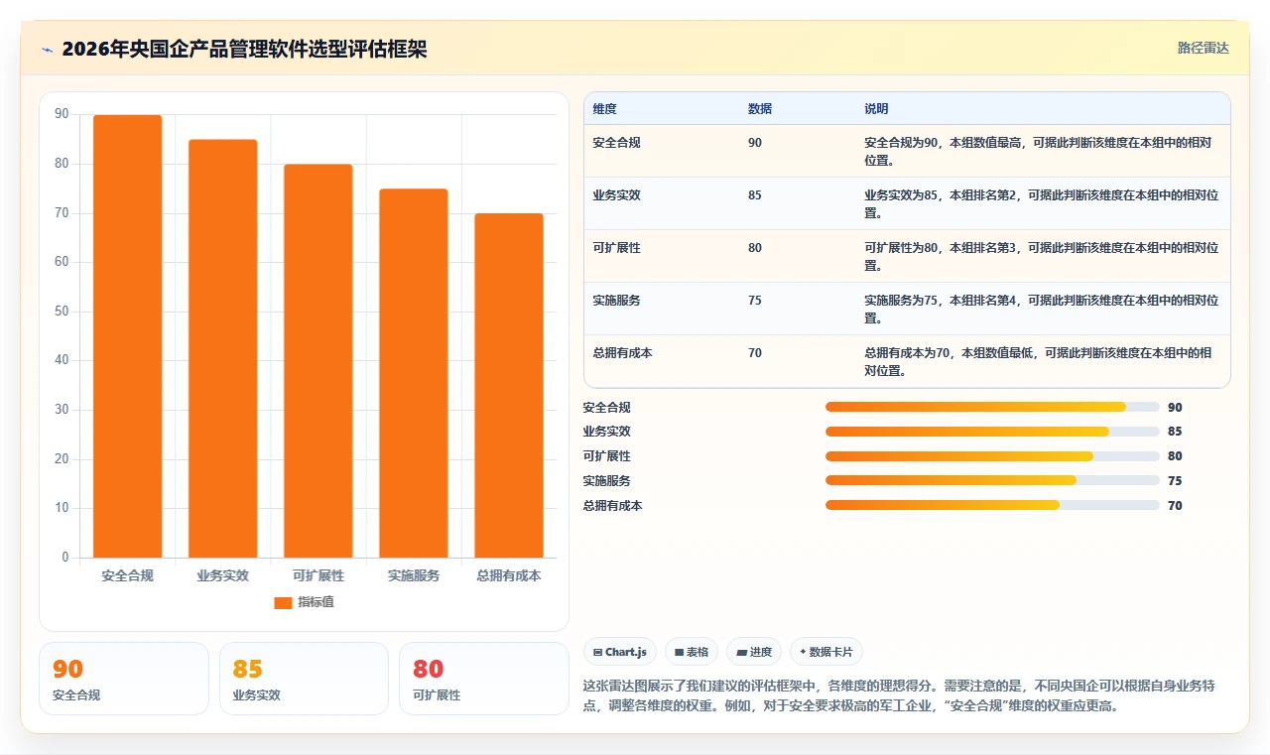
Task: Click the footer paragraph starting 这张雷达图展示了
Action: tap(901, 696)
